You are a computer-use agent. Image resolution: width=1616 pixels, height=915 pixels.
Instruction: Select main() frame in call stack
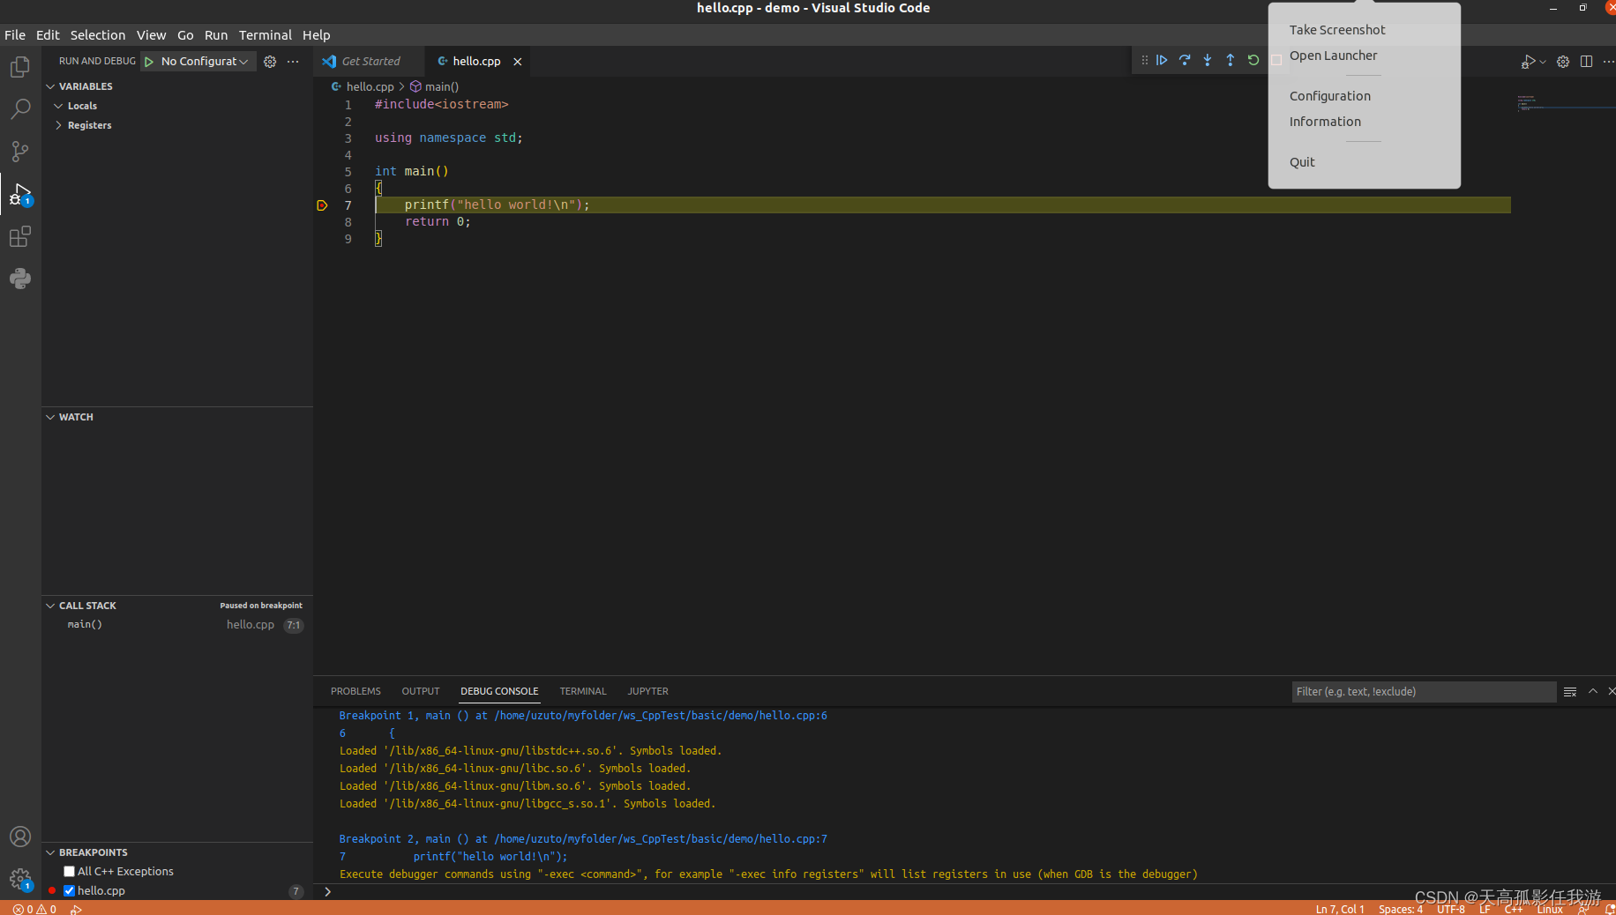(176, 625)
